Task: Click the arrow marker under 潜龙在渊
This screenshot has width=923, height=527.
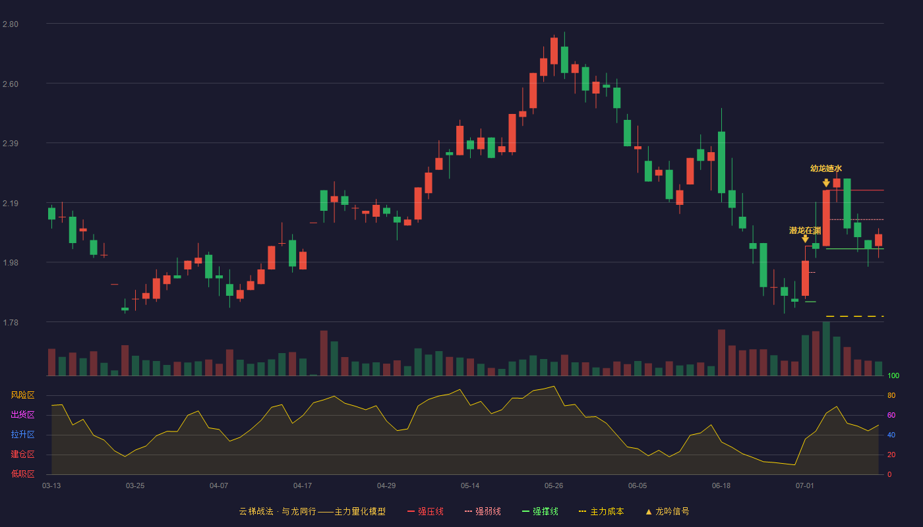Action: tap(805, 238)
